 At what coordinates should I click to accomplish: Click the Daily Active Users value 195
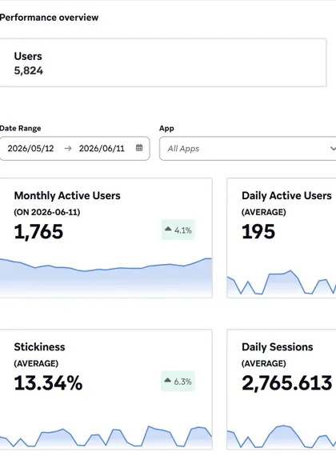pyautogui.click(x=258, y=232)
